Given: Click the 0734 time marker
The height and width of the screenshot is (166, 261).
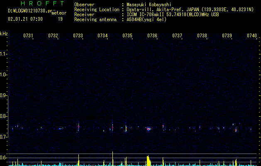Looking at the screenshot, I should coord(102,35).
